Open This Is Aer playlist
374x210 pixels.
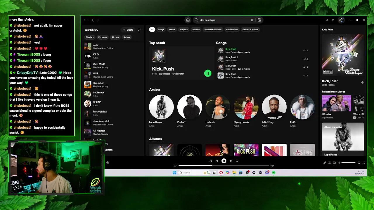(112, 85)
